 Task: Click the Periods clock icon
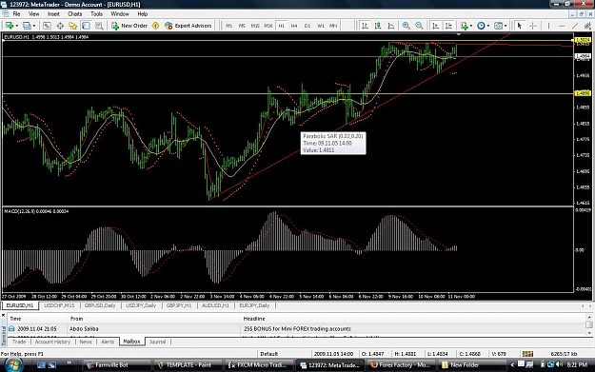tap(481, 26)
